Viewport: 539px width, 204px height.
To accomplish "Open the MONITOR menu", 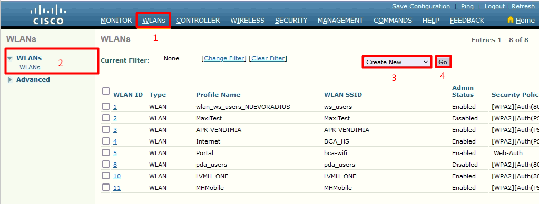I will point(116,20).
